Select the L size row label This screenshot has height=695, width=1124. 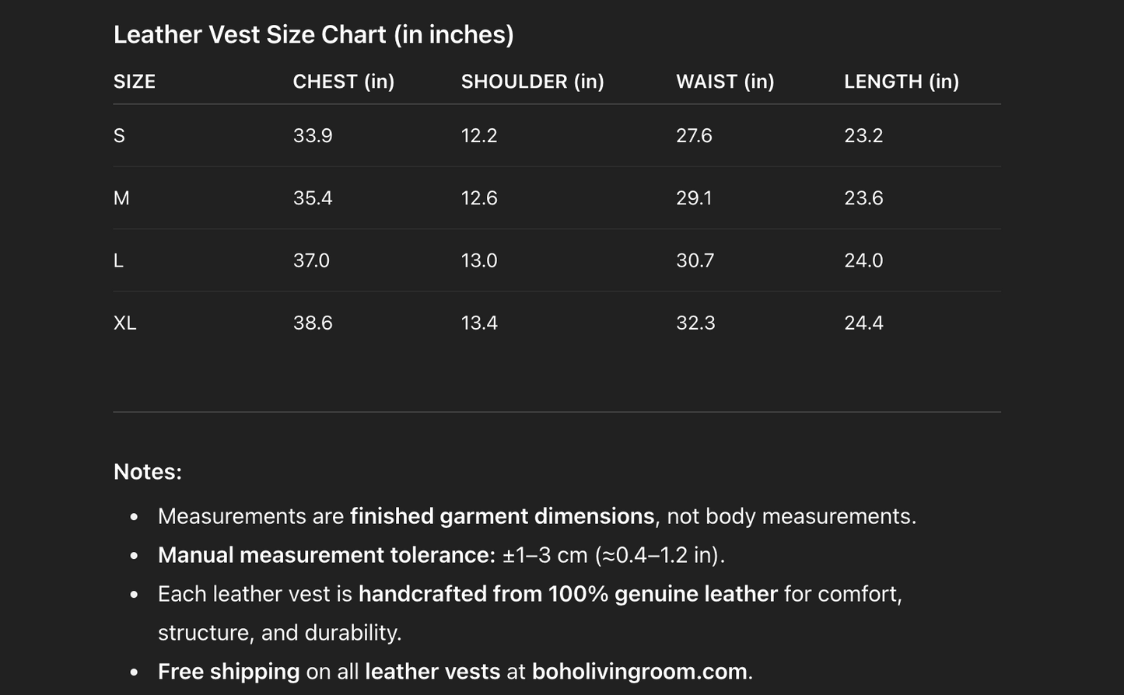coord(118,260)
